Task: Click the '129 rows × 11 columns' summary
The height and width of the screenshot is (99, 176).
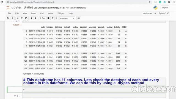Action: tap(34, 74)
